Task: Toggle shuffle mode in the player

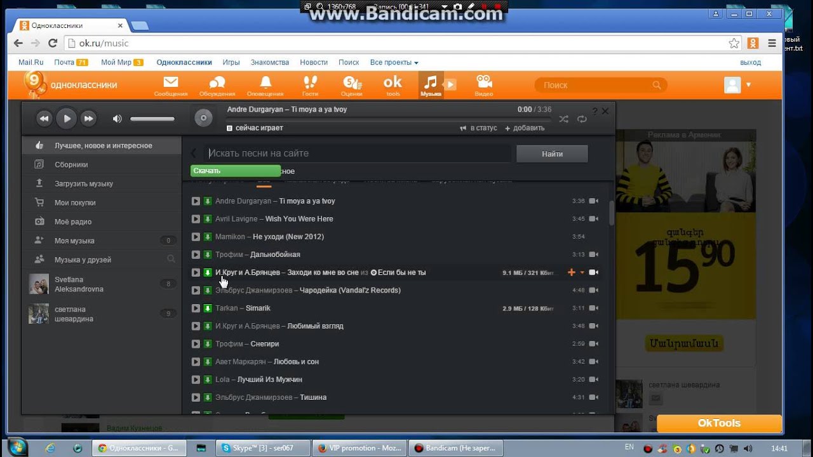Action: point(563,119)
